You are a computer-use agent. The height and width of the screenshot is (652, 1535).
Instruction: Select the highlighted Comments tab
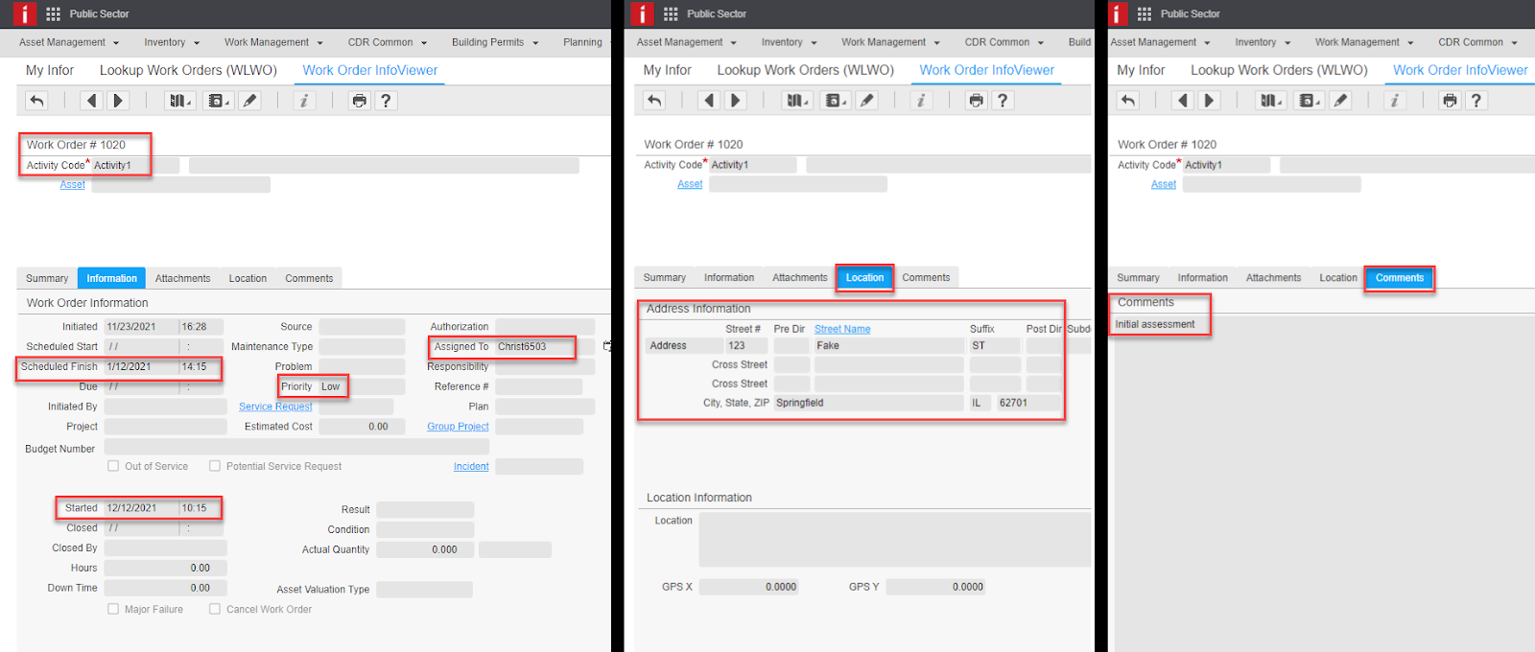pos(1399,278)
